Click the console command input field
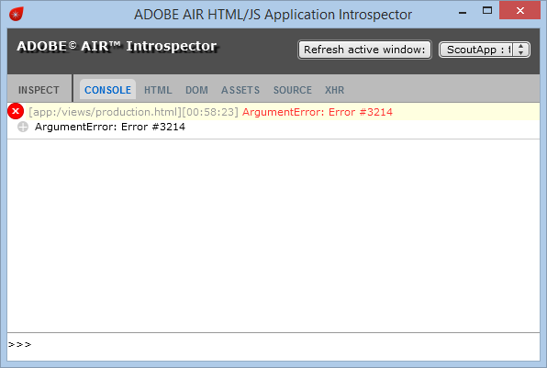The width and height of the screenshot is (547, 368). coord(273,345)
